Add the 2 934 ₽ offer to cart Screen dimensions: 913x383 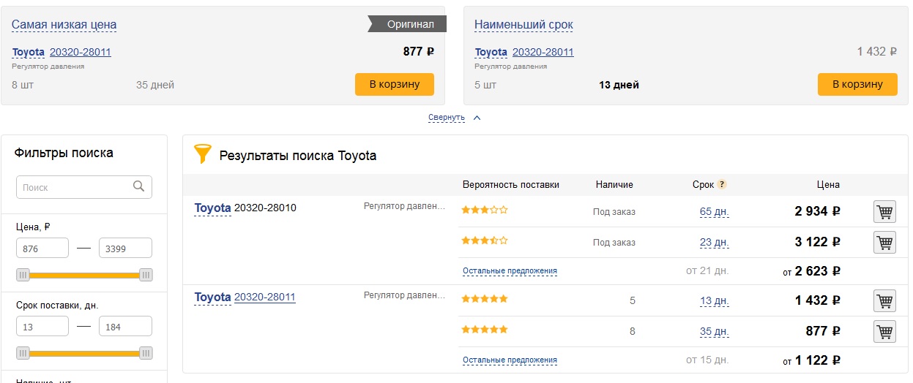point(884,212)
